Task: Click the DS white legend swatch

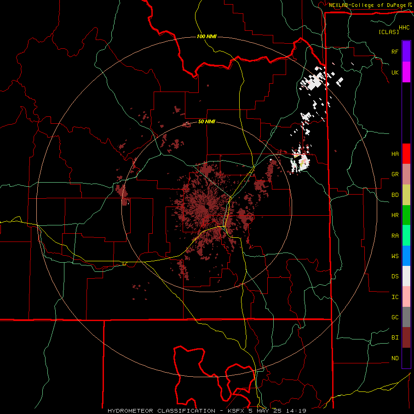Action: (x=406, y=276)
